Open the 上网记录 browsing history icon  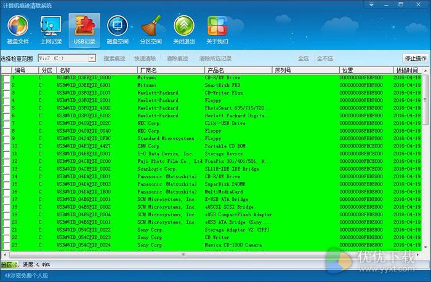pyautogui.click(x=51, y=30)
